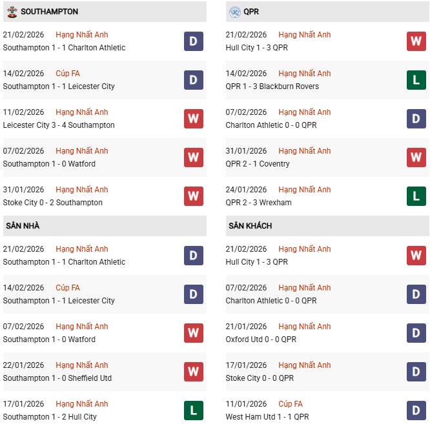Click W badge for Southampton 1-0 Sheffield Utd
This screenshot has height=426, width=430.
194,372
